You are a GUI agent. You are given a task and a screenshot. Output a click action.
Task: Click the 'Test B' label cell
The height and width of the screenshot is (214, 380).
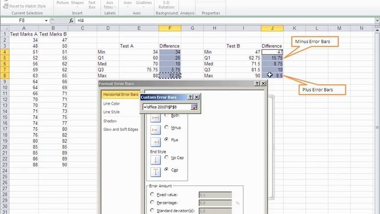coord(243,46)
